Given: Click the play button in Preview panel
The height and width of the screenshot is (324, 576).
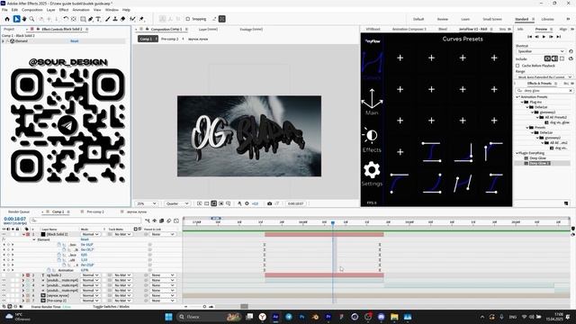Looking at the screenshot, I should pyautogui.click(x=544, y=37).
